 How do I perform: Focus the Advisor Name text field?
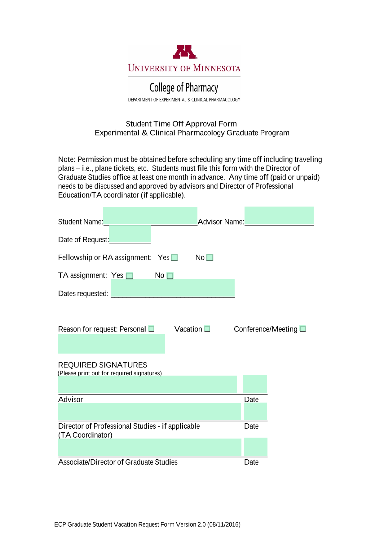click(x=279, y=216)
